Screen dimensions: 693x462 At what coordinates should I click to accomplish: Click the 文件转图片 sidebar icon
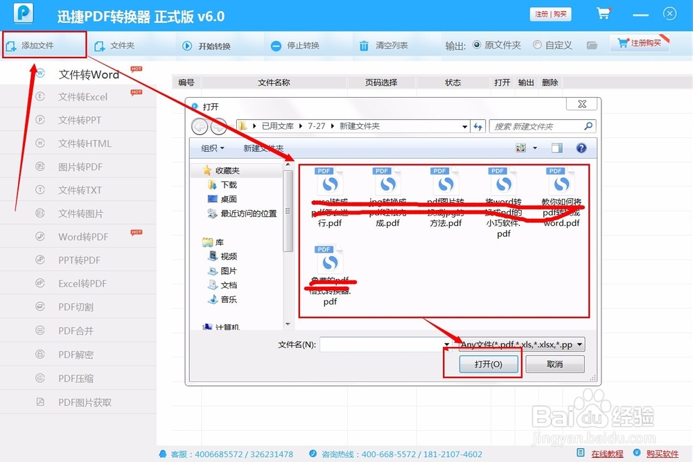coord(40,213)
